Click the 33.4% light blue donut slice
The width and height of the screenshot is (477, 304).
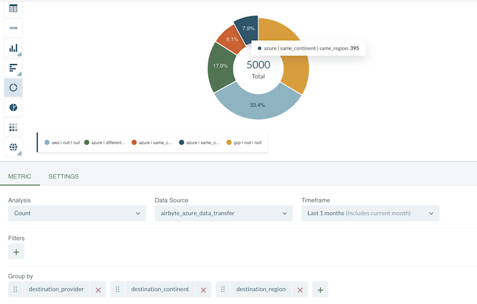click(x=257, y=105)
